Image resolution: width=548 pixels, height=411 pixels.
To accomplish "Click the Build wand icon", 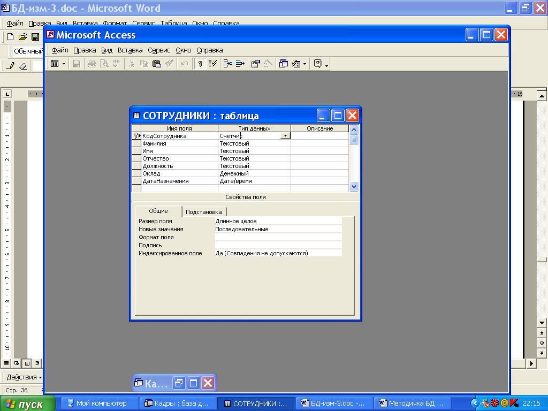I will [x=268, y=64].
